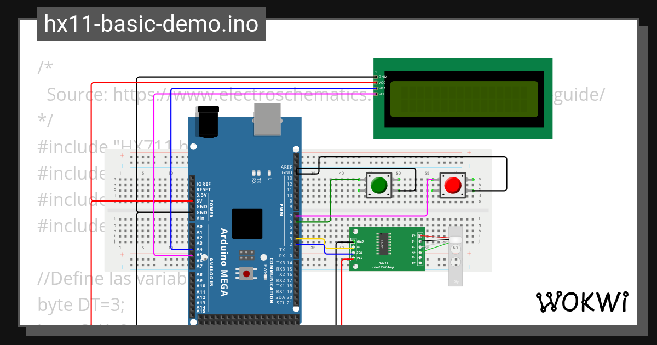
Task: Select the VCC pin on the HX711
Action: point(353,258)
